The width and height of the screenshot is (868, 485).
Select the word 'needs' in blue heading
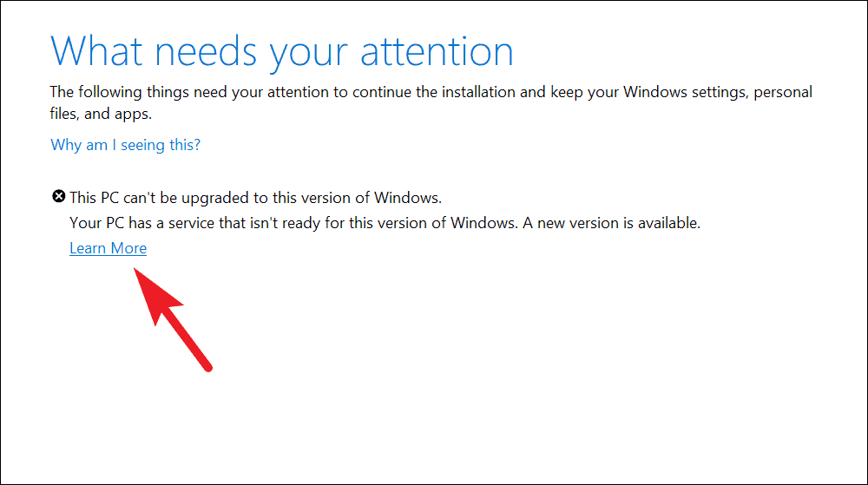pos(206,51)
